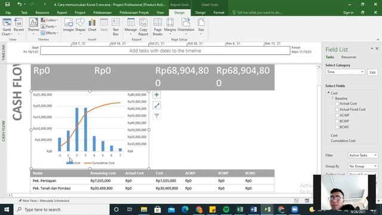382x215 pixels.
Task: Switch to the View ribbon tab
Action: coord(160,13)
